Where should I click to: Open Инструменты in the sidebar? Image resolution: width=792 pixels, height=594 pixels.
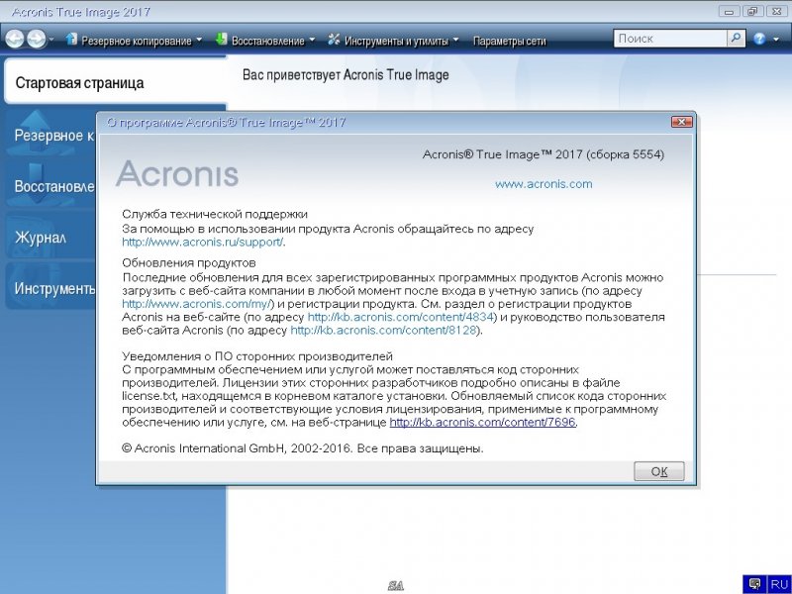pyautogui.click(x=50, y=288)
